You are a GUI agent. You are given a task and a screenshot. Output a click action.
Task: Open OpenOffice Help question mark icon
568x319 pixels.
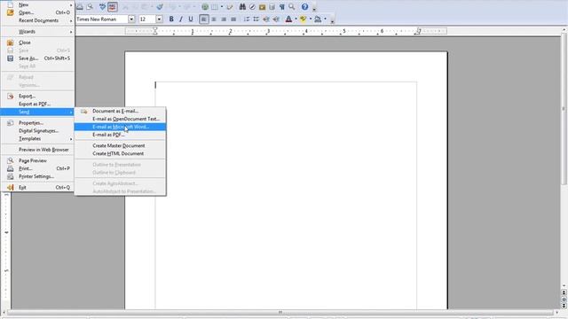pos(304,7)
